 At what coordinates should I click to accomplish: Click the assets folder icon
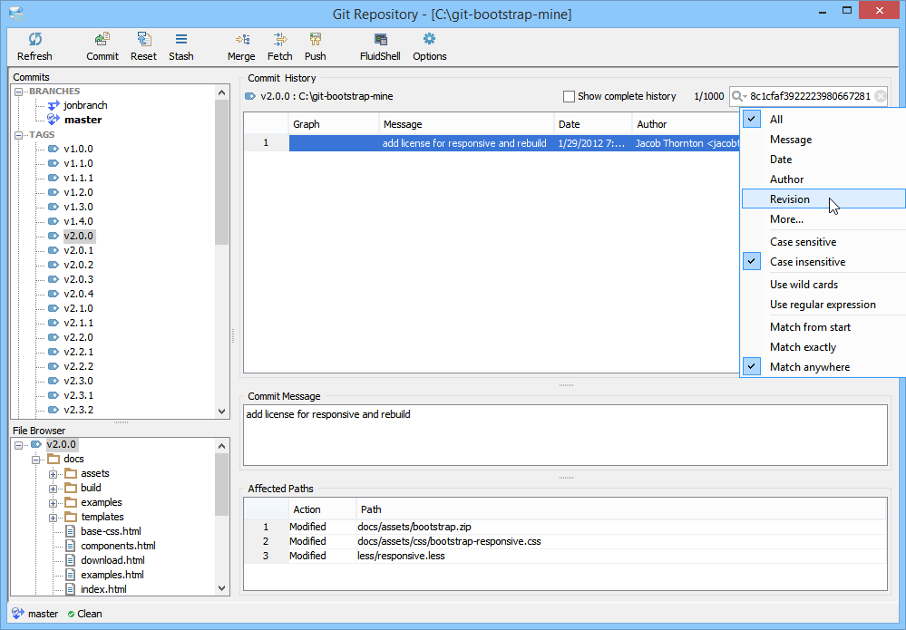click(x=71, y=473)
